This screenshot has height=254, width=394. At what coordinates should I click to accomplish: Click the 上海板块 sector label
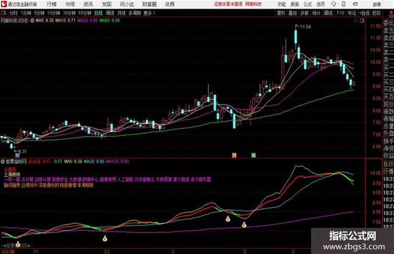pyautogui.click(x=12, y=174)
